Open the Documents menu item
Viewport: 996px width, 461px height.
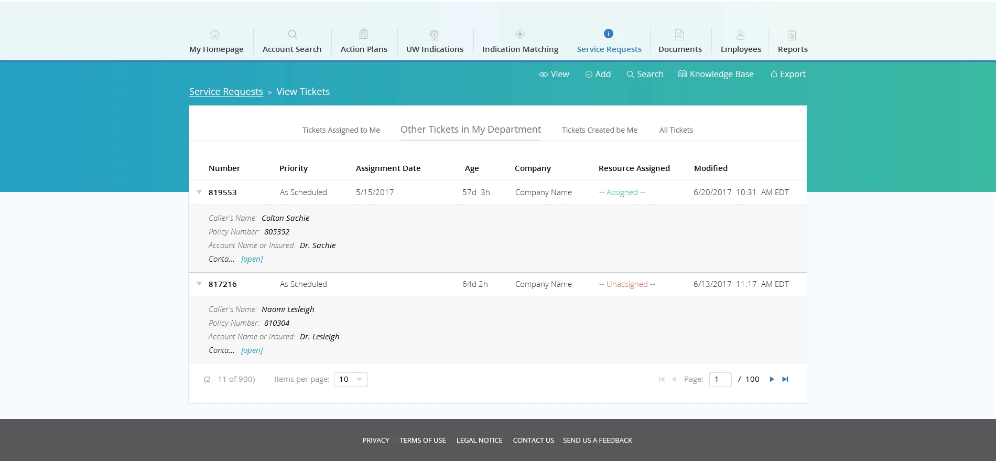[680, 49]
